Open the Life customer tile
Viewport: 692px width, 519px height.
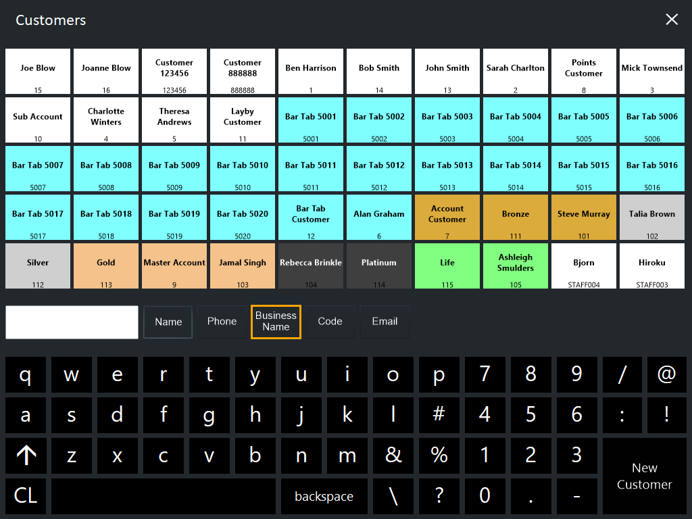[447, 266]
